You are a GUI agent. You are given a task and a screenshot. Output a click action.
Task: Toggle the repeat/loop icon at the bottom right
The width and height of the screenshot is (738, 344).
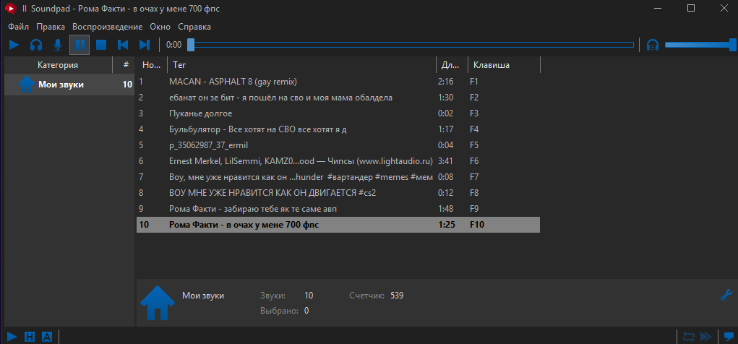point(689,337)
